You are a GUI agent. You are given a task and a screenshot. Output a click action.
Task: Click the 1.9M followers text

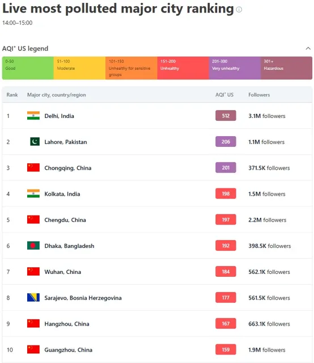click(267, 350)
